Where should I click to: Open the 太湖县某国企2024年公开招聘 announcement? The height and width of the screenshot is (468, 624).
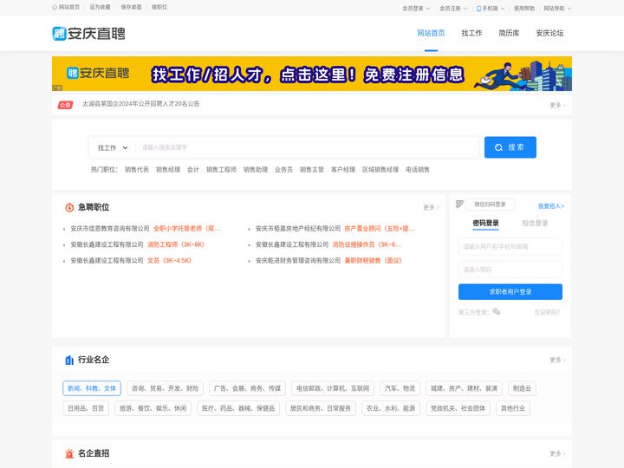141,104
